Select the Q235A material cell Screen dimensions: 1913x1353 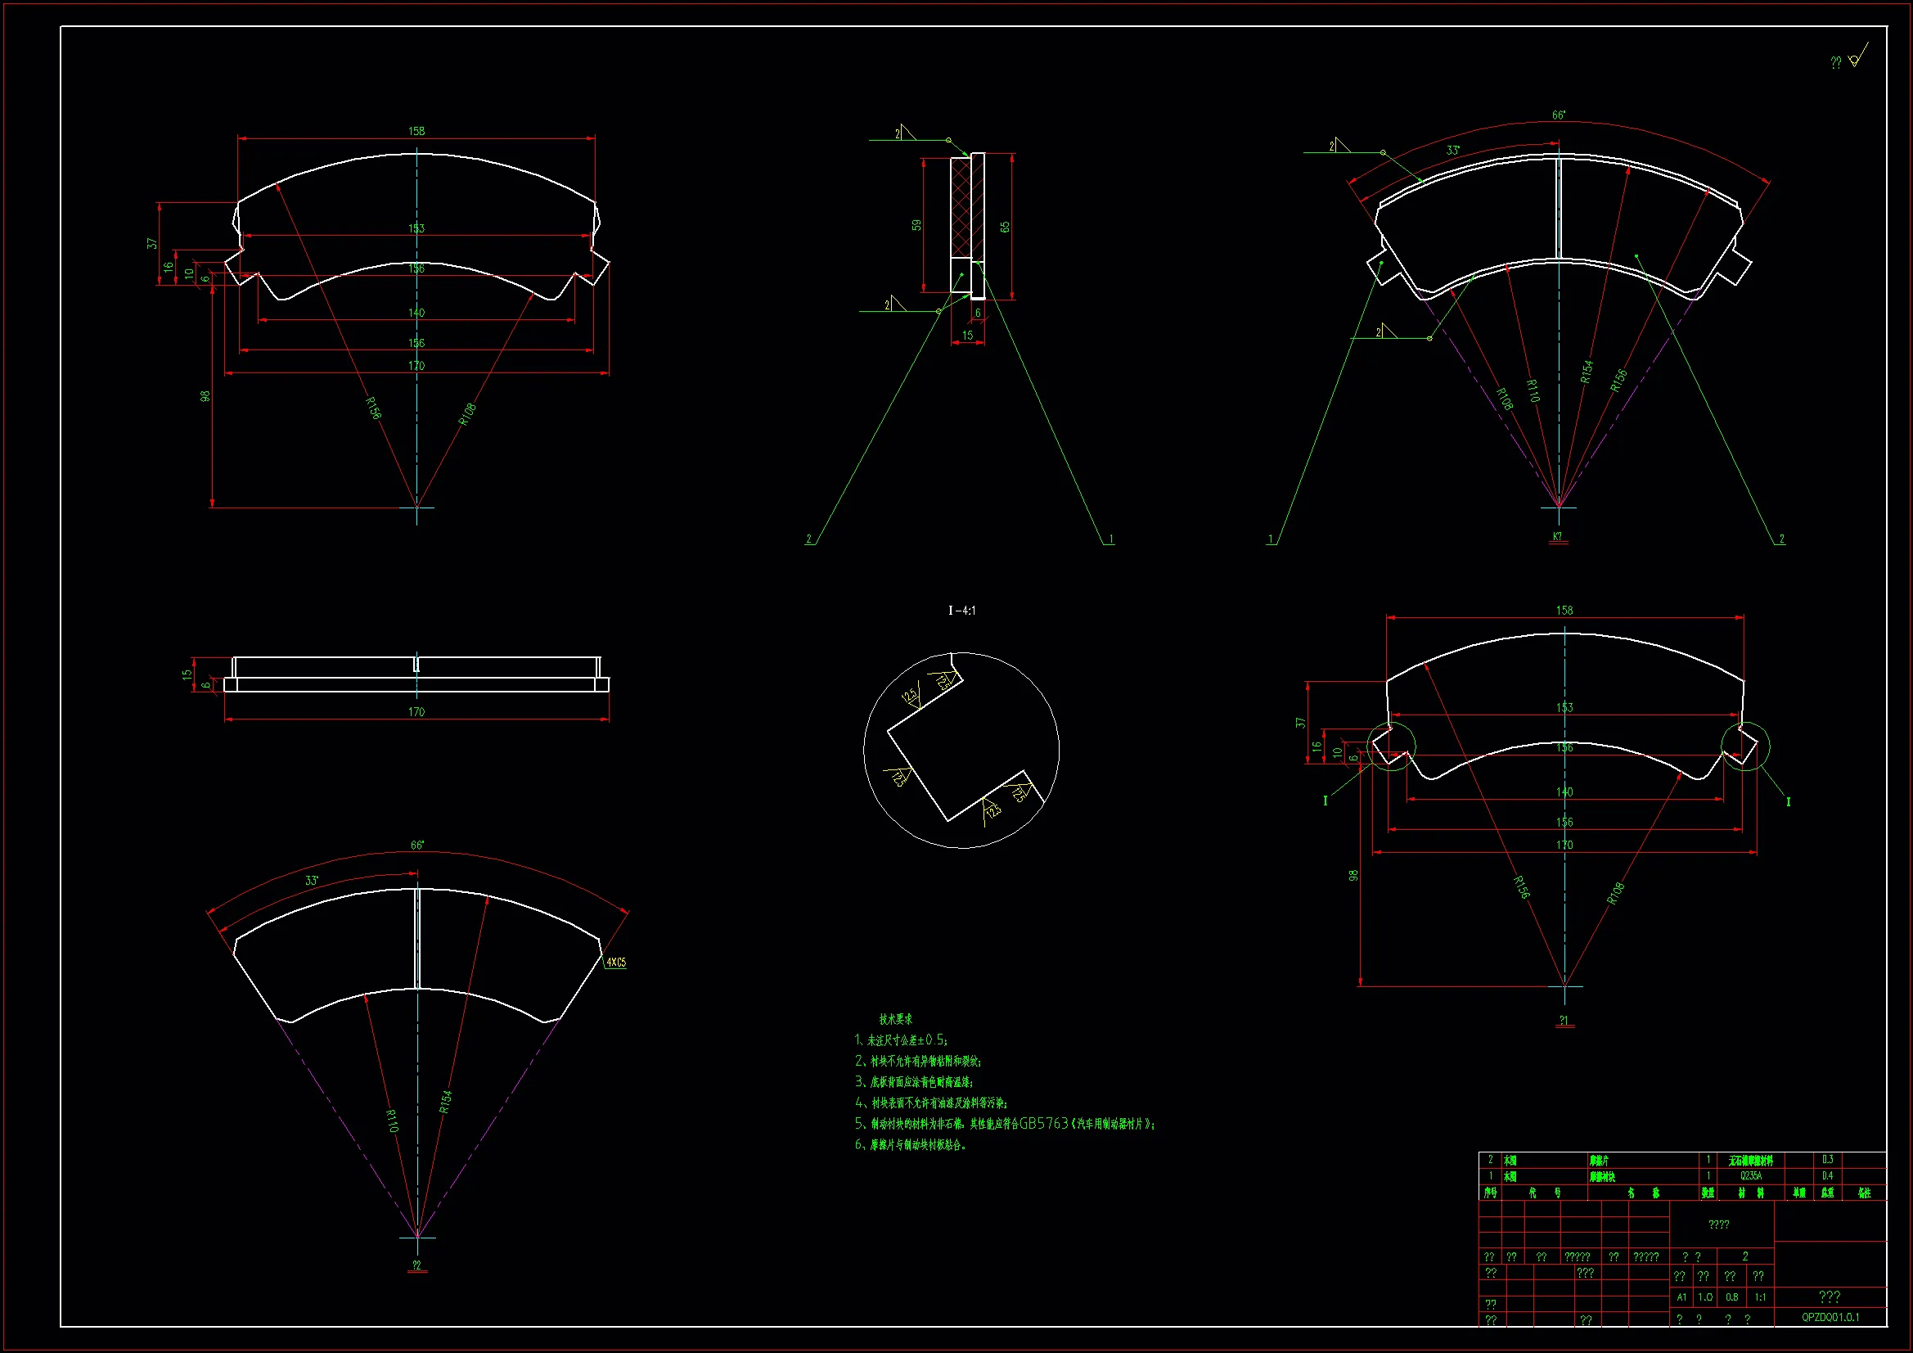point(1750,1176)
